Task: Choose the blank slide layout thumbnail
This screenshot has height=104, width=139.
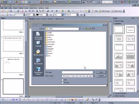Action: click(119, 29)
